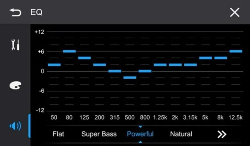250x146 pixels.
Task: Click the 2k band slider handle
Action: 175,65
